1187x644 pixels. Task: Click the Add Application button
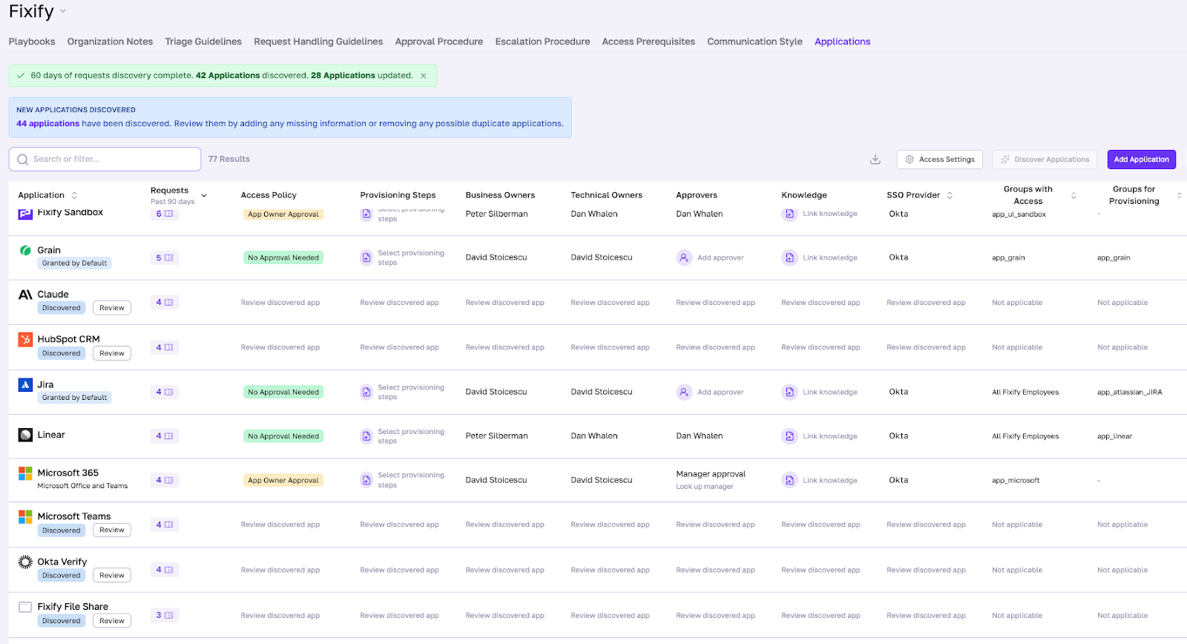[x=1141, y=160]
